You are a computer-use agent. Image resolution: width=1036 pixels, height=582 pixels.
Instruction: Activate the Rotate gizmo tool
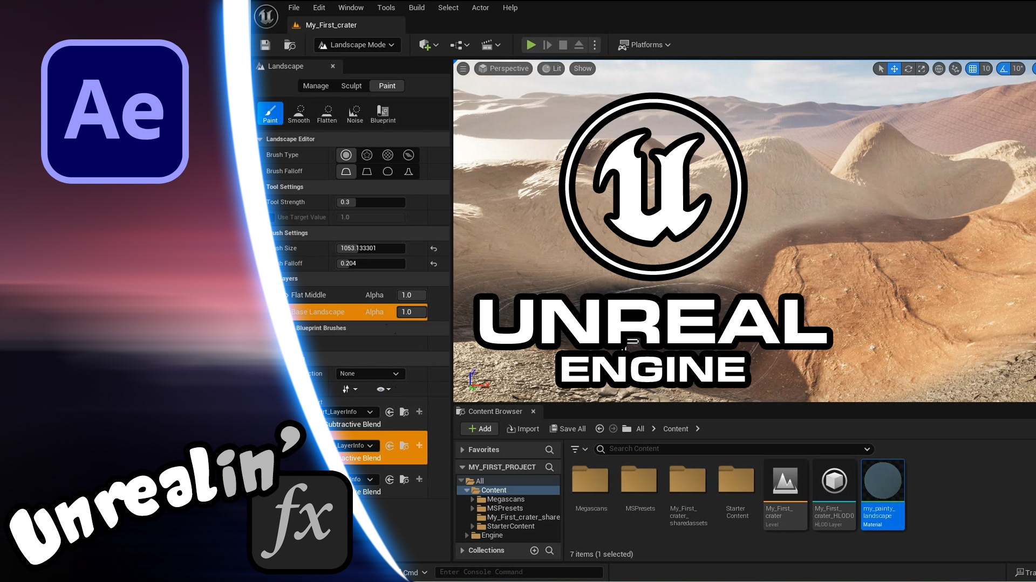908,68
